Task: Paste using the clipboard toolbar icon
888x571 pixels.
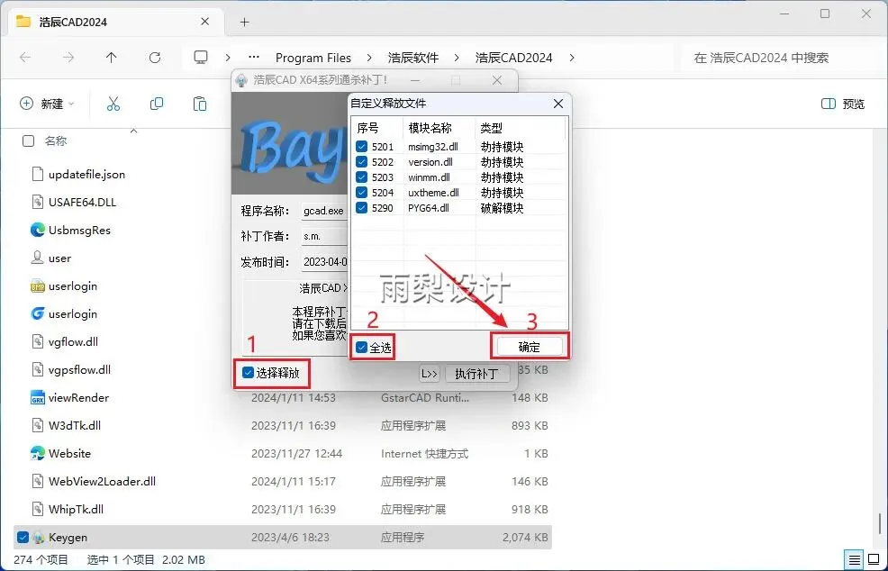Action: tap(200, 104)
